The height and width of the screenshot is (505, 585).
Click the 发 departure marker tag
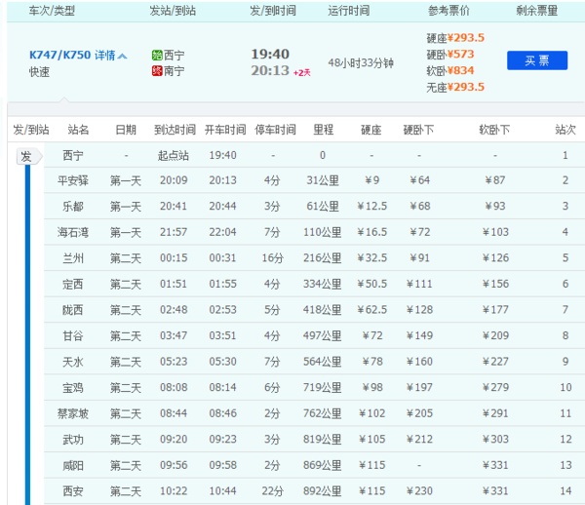click(29, 156)
